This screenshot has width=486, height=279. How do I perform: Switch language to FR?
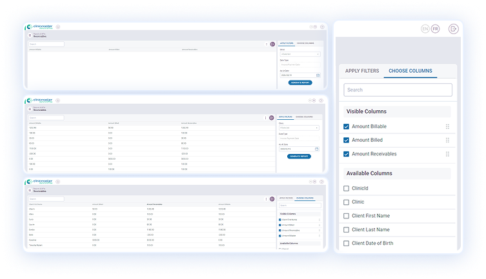435,29
